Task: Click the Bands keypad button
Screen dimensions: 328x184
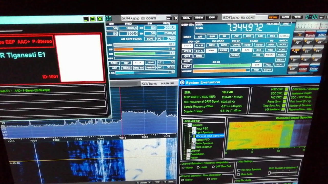Action: (x=310, y=36)
